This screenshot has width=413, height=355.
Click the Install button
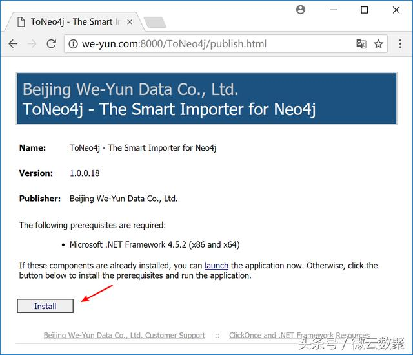click(x=45, y=306)
